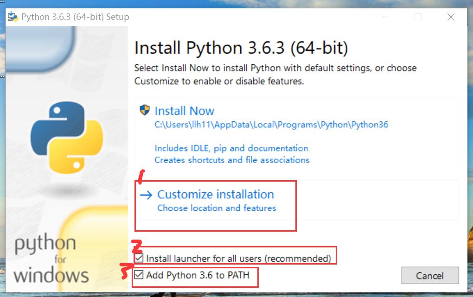Click the default install path text

tap(271, 125)
